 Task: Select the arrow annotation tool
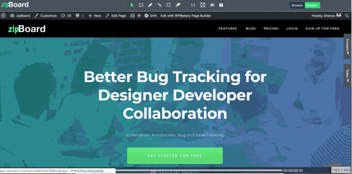(159, 5)
